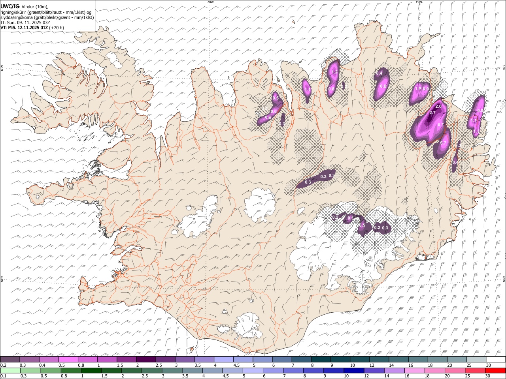This screenshot has height=379, width=506.
Task: Select the gray-green swatch between 3 and 3.5 in the bottom legend row
Action: [x=172, y=371]
